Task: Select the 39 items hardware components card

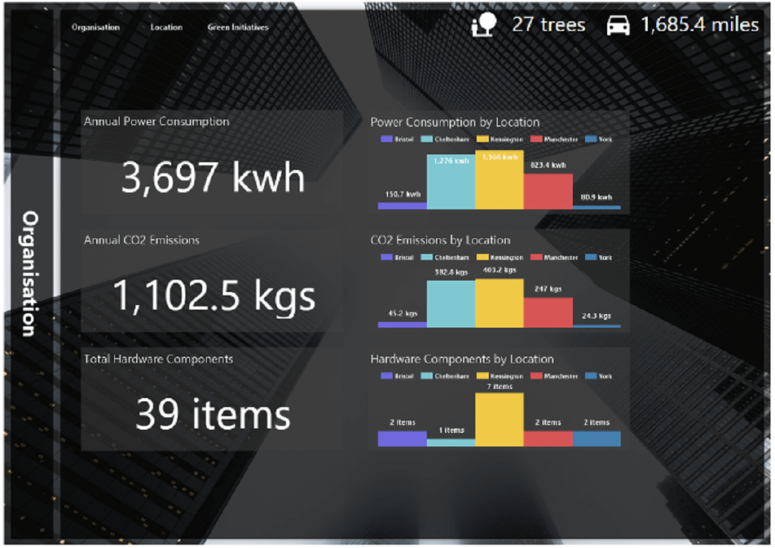Action: point(212,399)
